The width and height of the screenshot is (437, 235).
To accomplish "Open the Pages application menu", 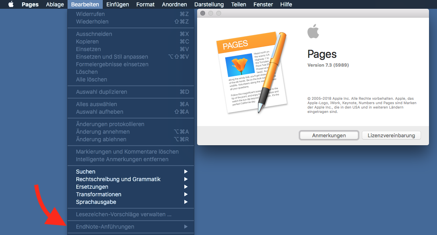I will pos(30,4).
